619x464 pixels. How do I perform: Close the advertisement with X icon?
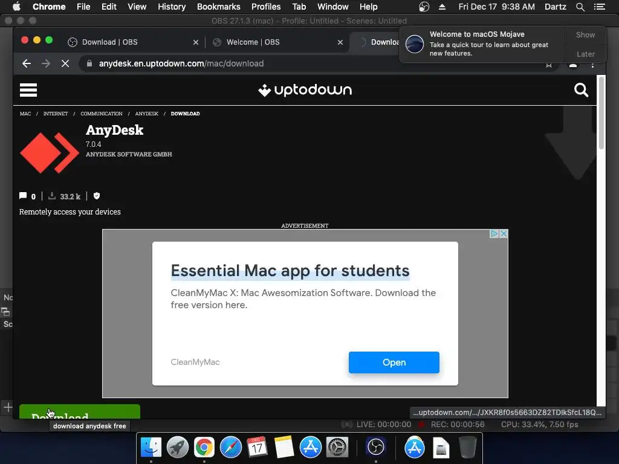[504, 234]
